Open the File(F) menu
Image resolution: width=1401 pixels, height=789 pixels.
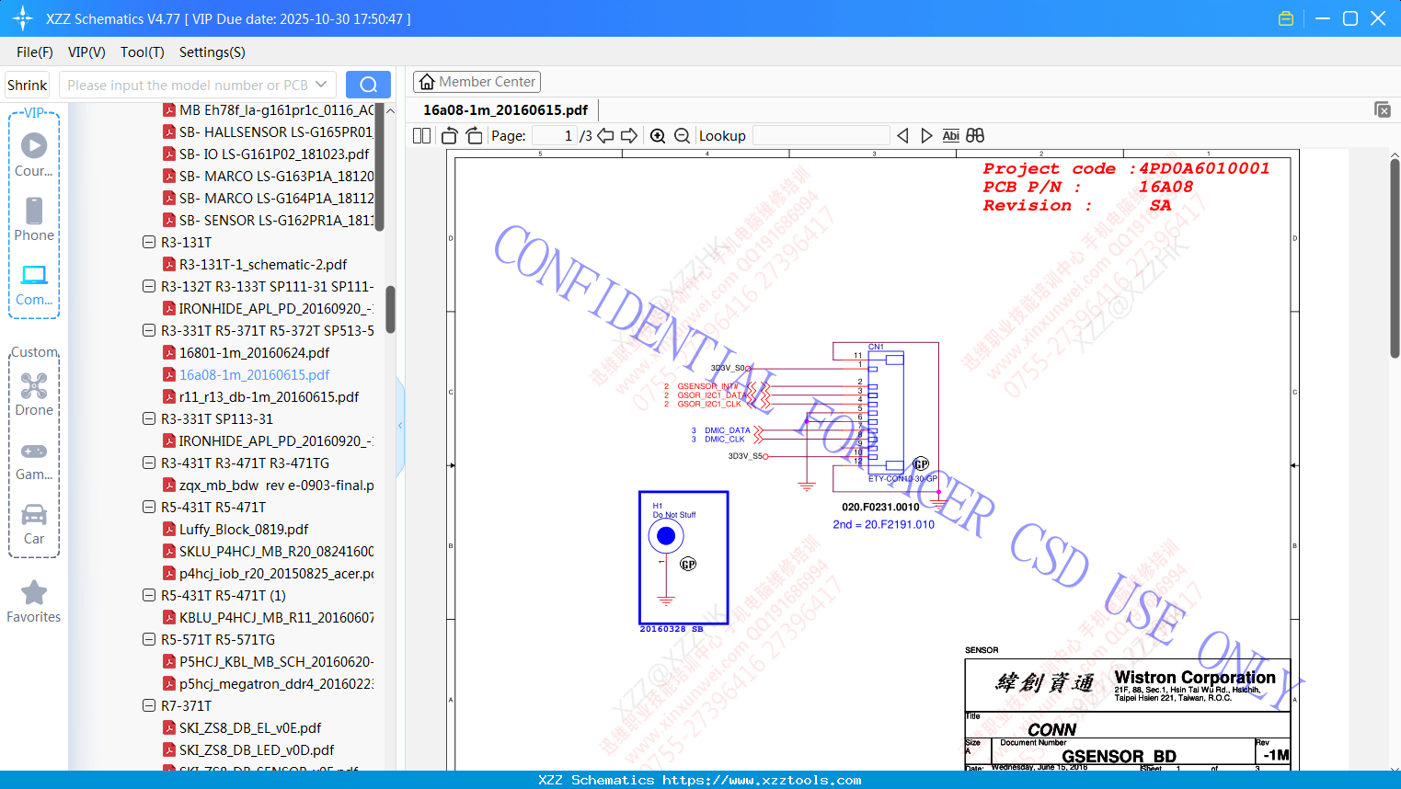pyautogui.click(x=35, y=52)
